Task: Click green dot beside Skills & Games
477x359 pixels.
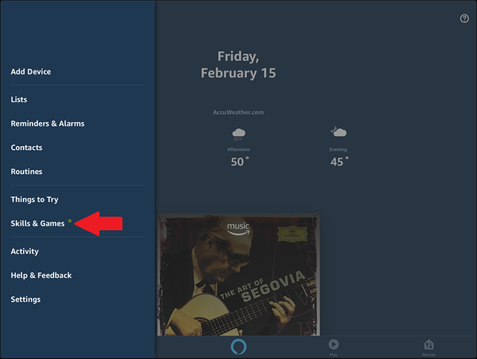Action: pos(70,221)
